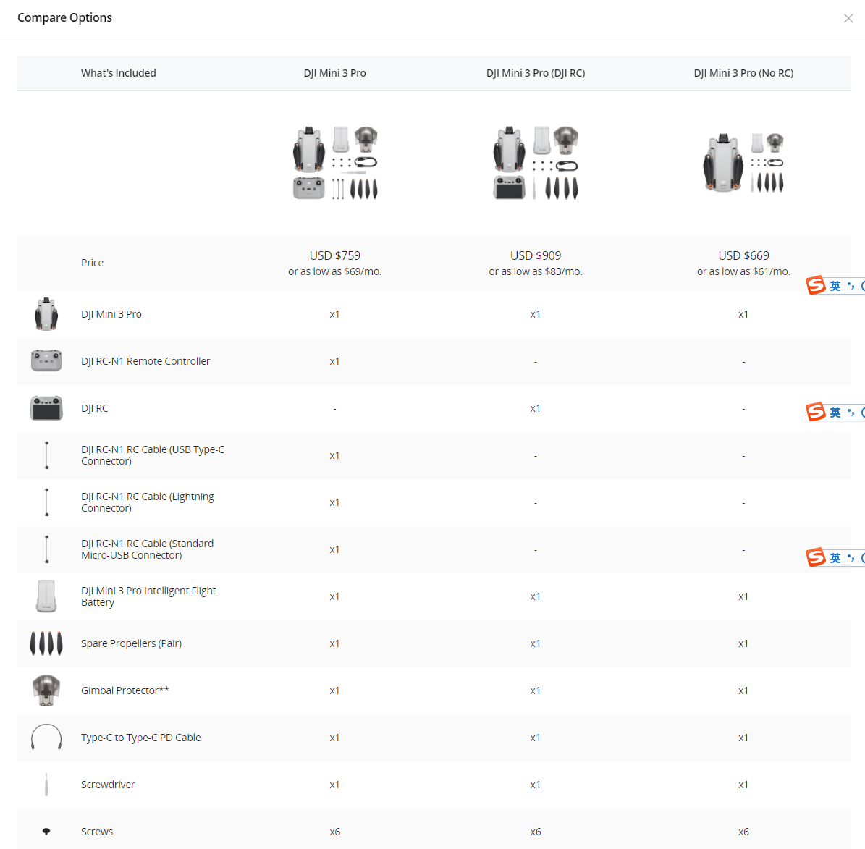Click the Screwdriver icon
The height and width of the screenshot is (849, 865).
click(46, 785)
